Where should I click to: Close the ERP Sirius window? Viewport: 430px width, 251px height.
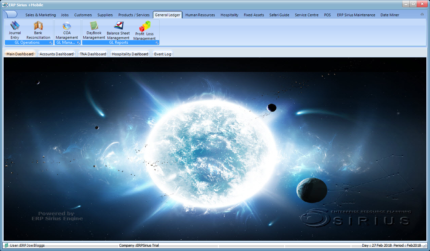point(422,4)
